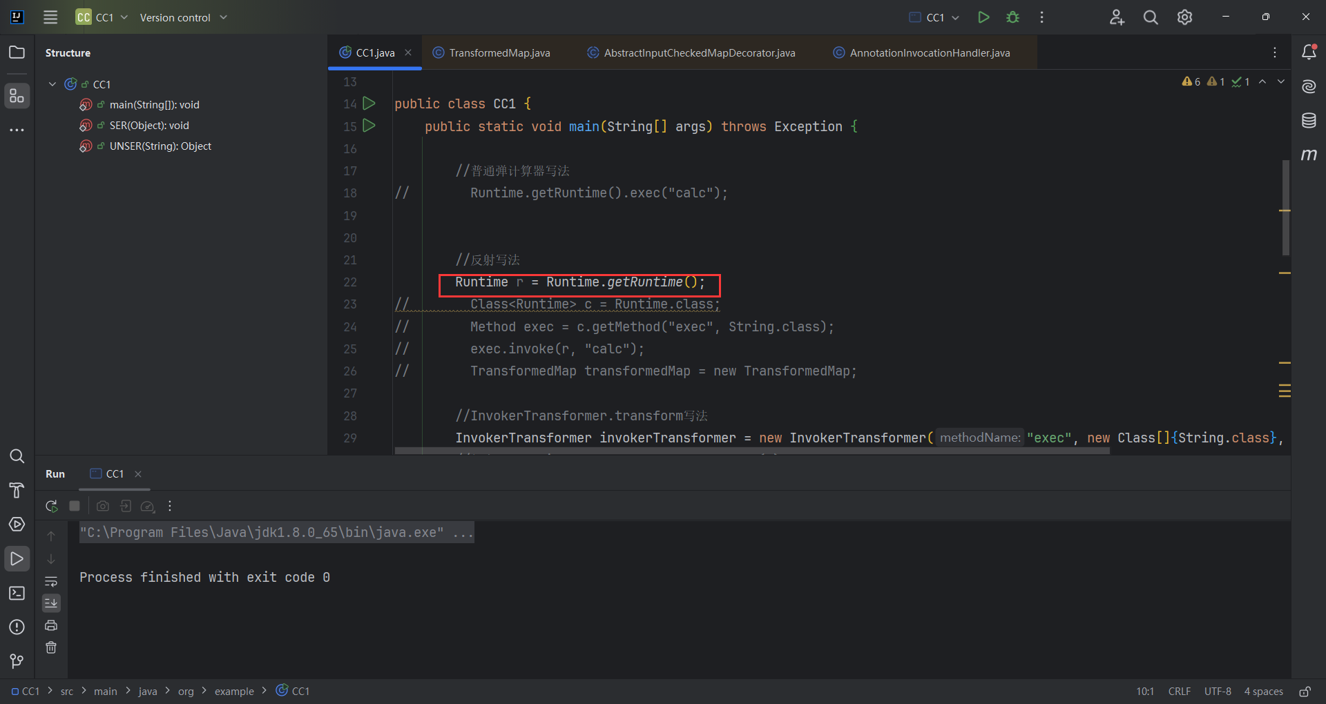Toggle the Structure tool window icon
The image size is (1326, 704).
point(17,95)
